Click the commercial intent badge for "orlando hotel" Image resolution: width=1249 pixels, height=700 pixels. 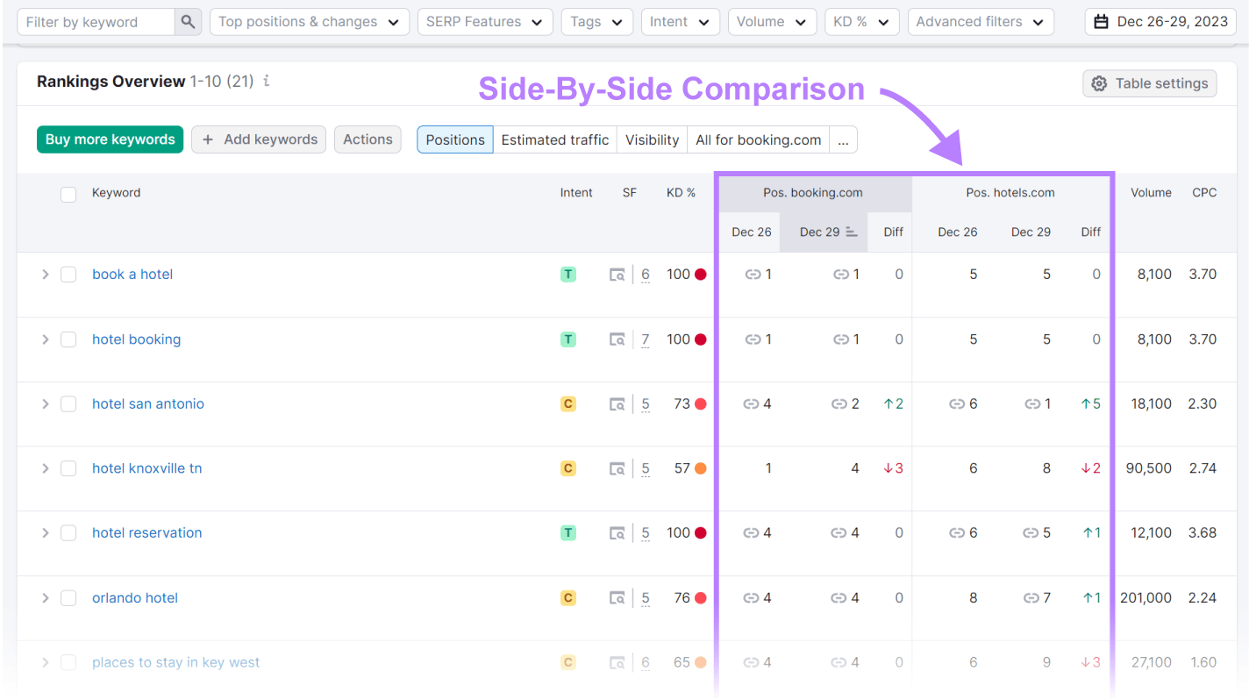tap(567, 597)
